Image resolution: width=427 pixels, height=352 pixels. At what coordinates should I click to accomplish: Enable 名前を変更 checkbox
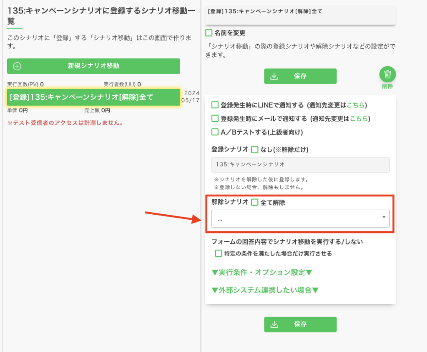(x=209, y=32)
